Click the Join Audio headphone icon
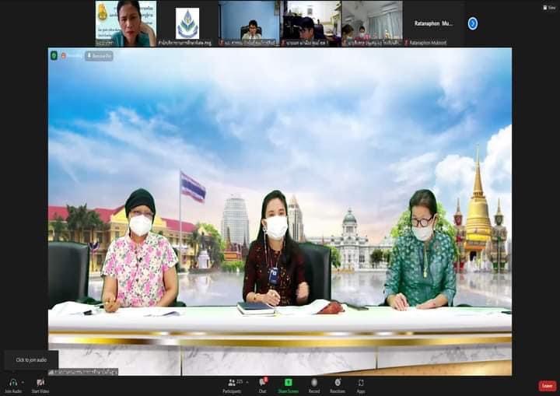This screenshot has width=560, height=396. (13, 382)
